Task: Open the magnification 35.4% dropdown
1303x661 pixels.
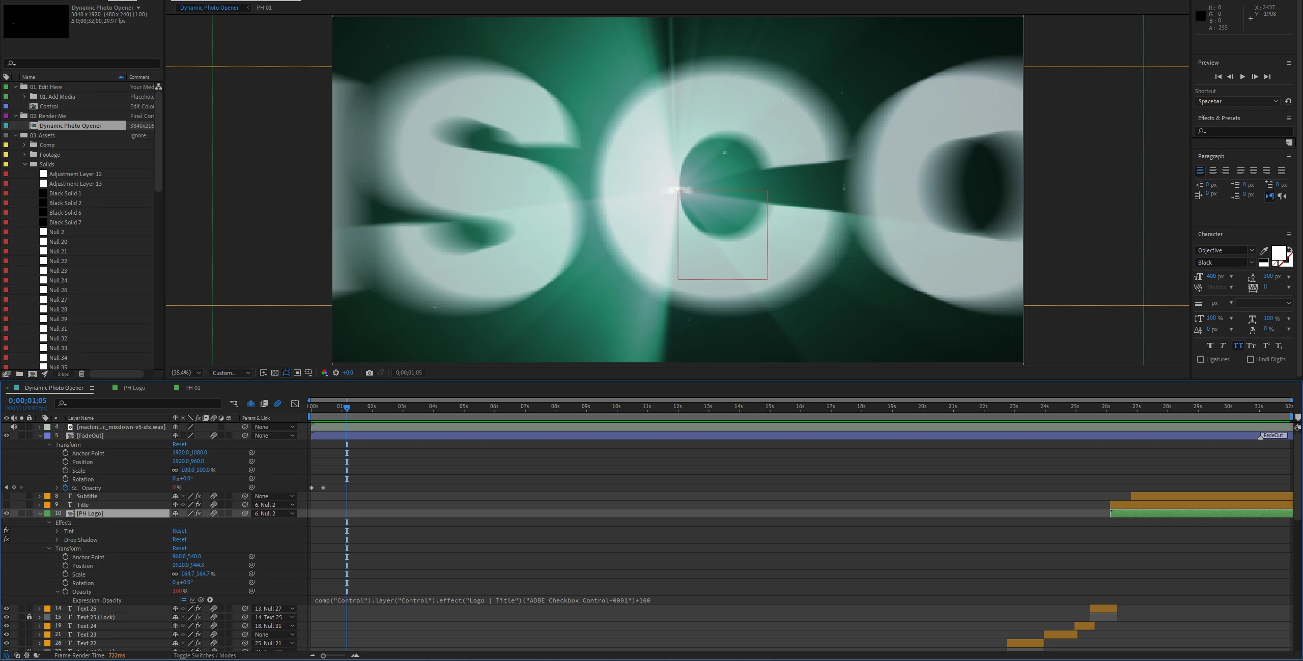Action: point(186,373)
